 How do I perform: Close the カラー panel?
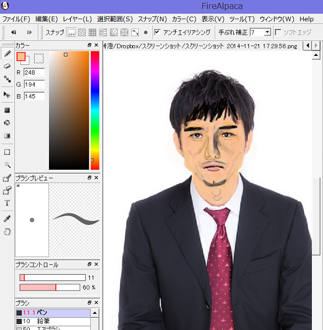[96, 45]
